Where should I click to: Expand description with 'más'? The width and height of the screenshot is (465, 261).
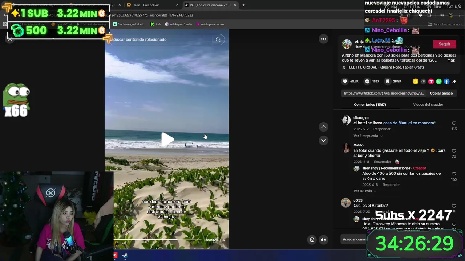coord(451,61)
